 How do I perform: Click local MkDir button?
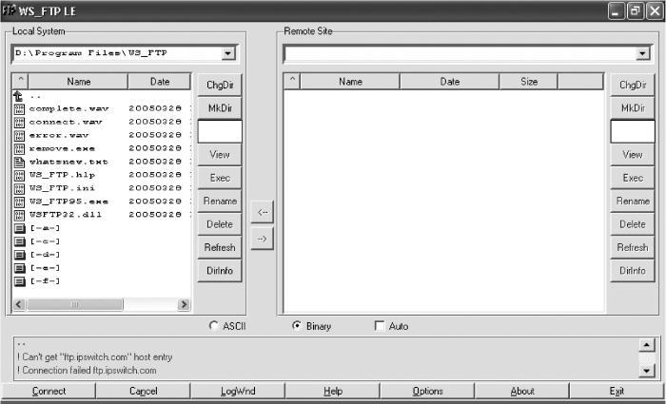[220, 108]
